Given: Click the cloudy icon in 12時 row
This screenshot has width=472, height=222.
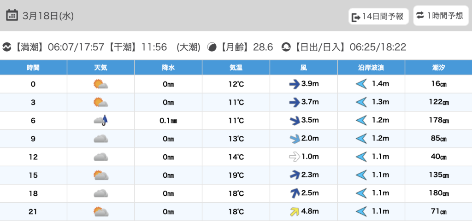Looking at the screenshot, I should (100, 157).
